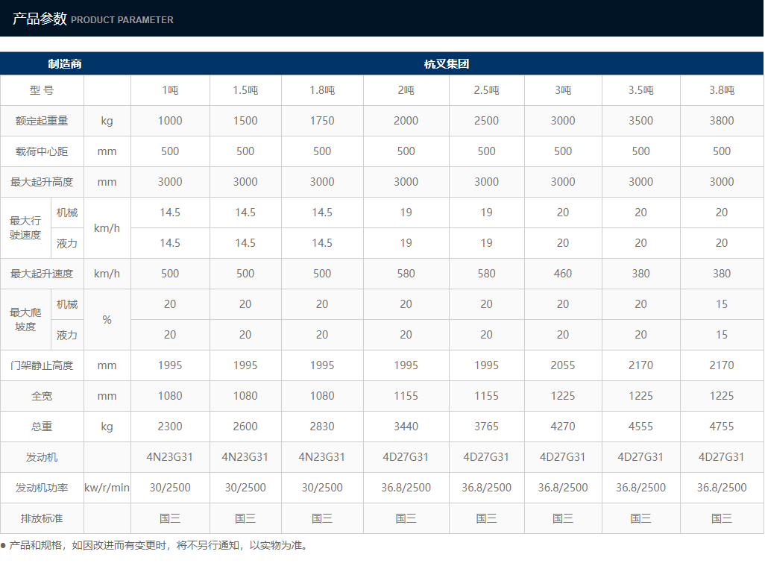Select total weight value '2830'
Screen dimensions: 765x566
click(322, 427)
